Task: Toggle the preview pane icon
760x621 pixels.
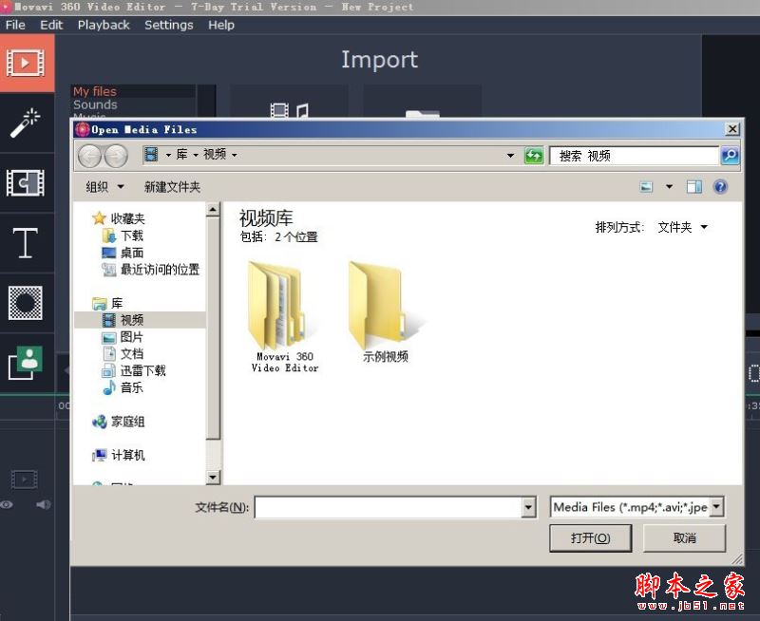Action: [x=694, y=186]
